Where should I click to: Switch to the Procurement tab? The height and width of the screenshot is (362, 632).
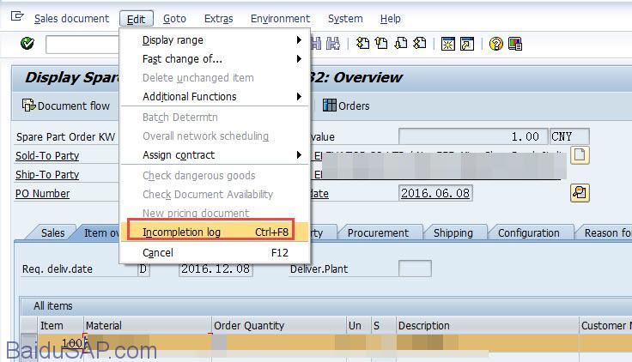click(x=378, y=232)
